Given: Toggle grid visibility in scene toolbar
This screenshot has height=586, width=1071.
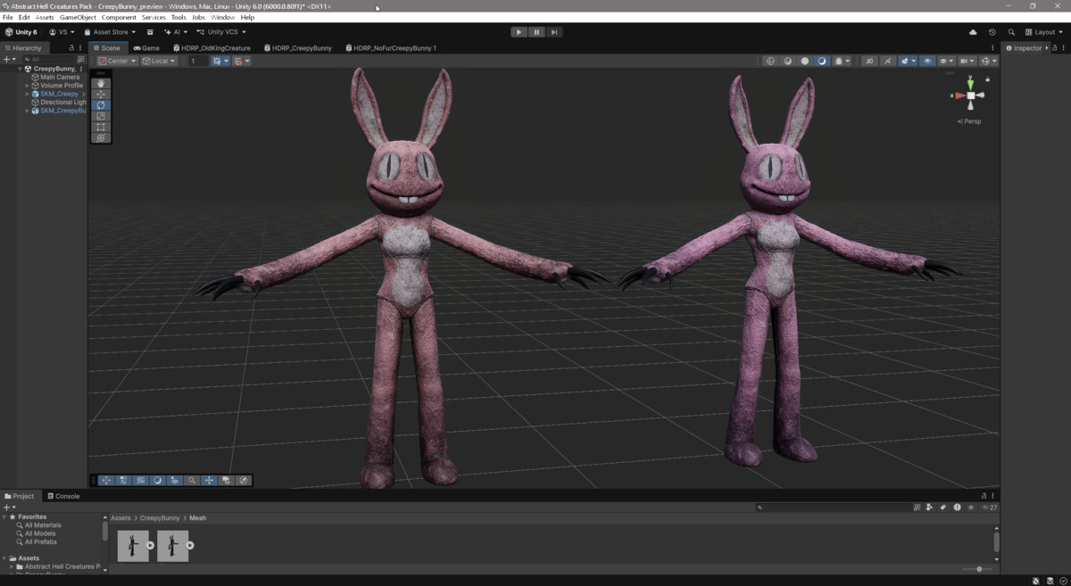Looking at the screenshot, I should tap(217, 61).
